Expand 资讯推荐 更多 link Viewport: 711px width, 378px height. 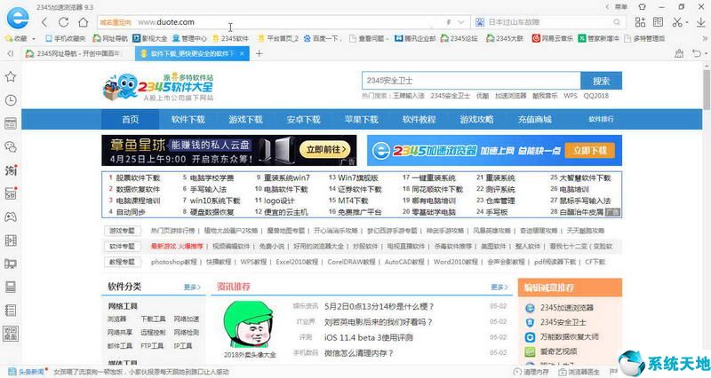499,287
